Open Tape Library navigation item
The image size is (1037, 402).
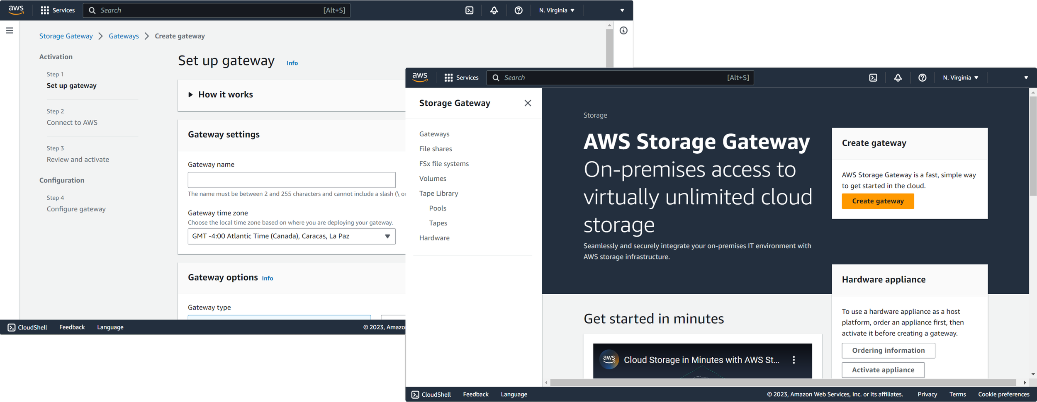point(438,194)
